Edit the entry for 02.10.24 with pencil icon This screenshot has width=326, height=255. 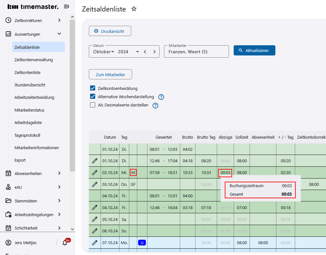point(95,172)
